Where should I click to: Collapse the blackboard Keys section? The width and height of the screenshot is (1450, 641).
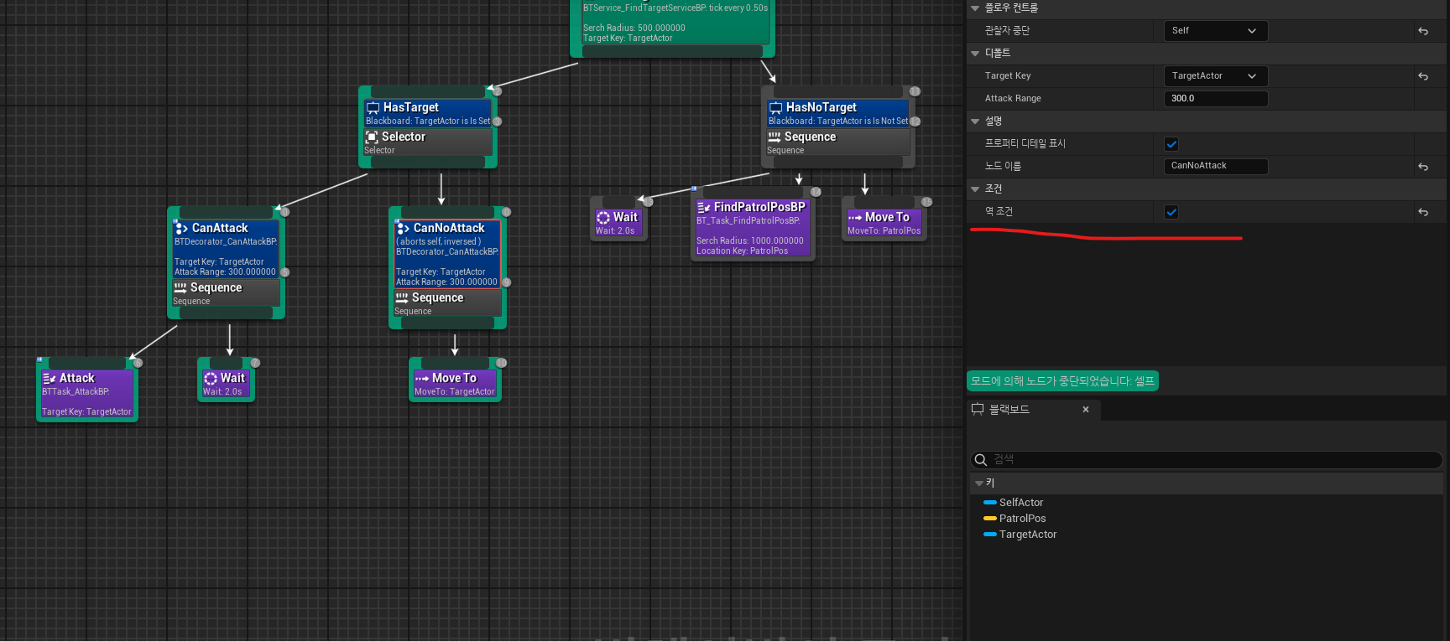coord(978,483)
